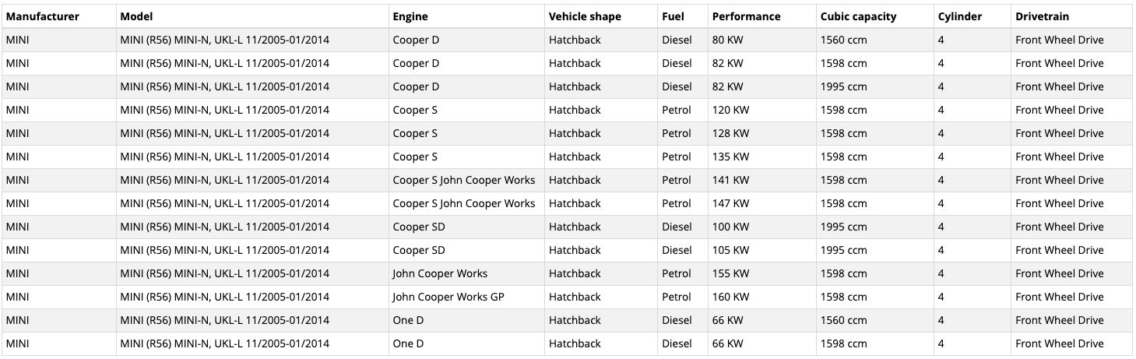Select the 120 KW performance cell
The width and height of the screenshot is (1136, 359).
pos(730,110)
